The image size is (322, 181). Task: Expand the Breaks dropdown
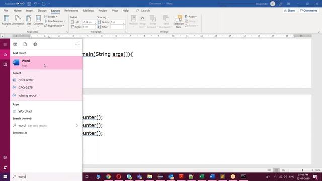(51, 17)
